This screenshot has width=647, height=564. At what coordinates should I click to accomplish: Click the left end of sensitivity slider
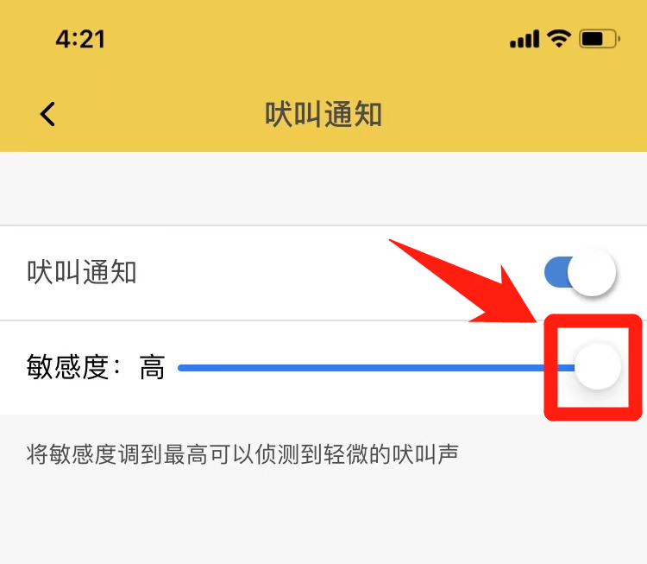[180, 368]
